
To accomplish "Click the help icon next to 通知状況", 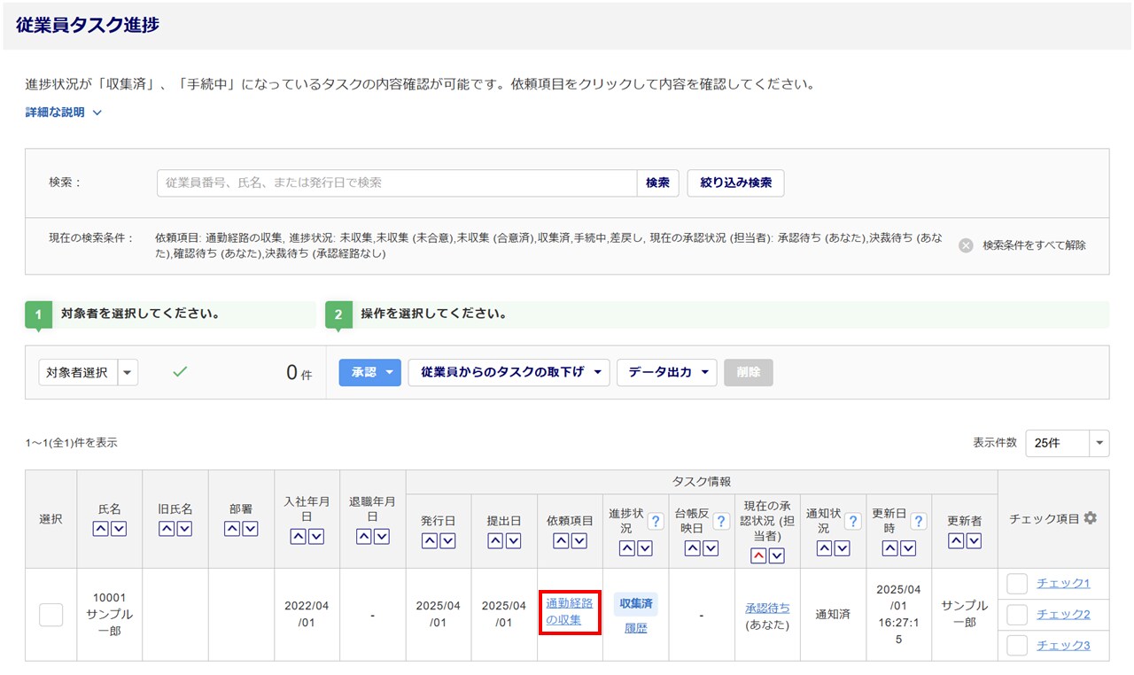I will [852, 522].
